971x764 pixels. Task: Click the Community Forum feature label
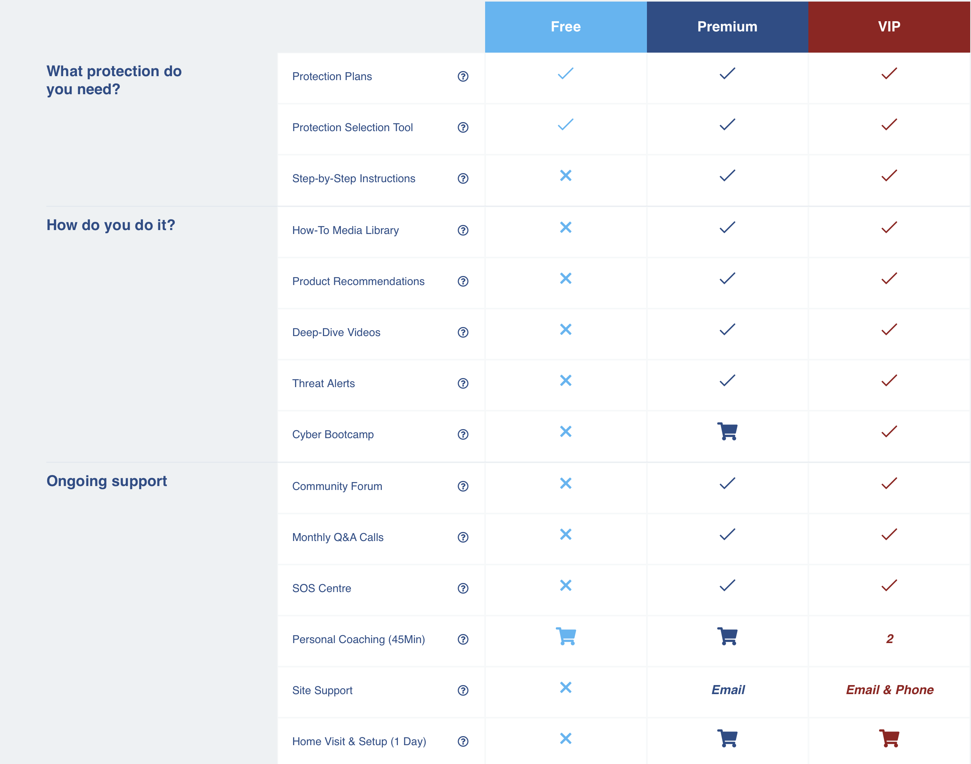pyautogui.click(x=337, y=486)
